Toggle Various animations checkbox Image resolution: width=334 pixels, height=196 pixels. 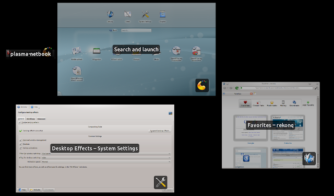coord(21,148)
